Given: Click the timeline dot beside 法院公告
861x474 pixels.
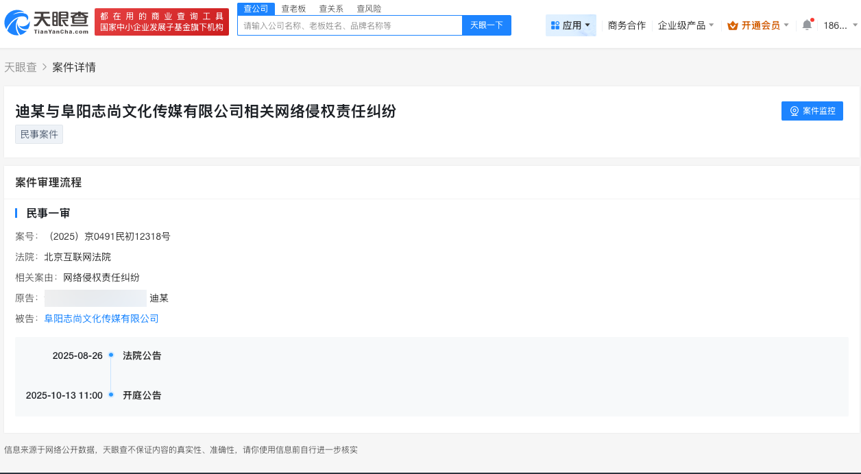Looking at the screenshot, I should pyautogui.click(x=110, y=355).
